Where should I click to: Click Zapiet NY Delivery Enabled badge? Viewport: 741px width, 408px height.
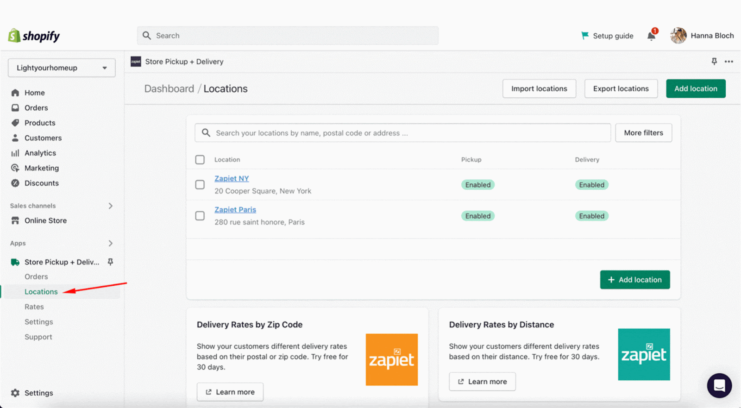tap(592, 185)
